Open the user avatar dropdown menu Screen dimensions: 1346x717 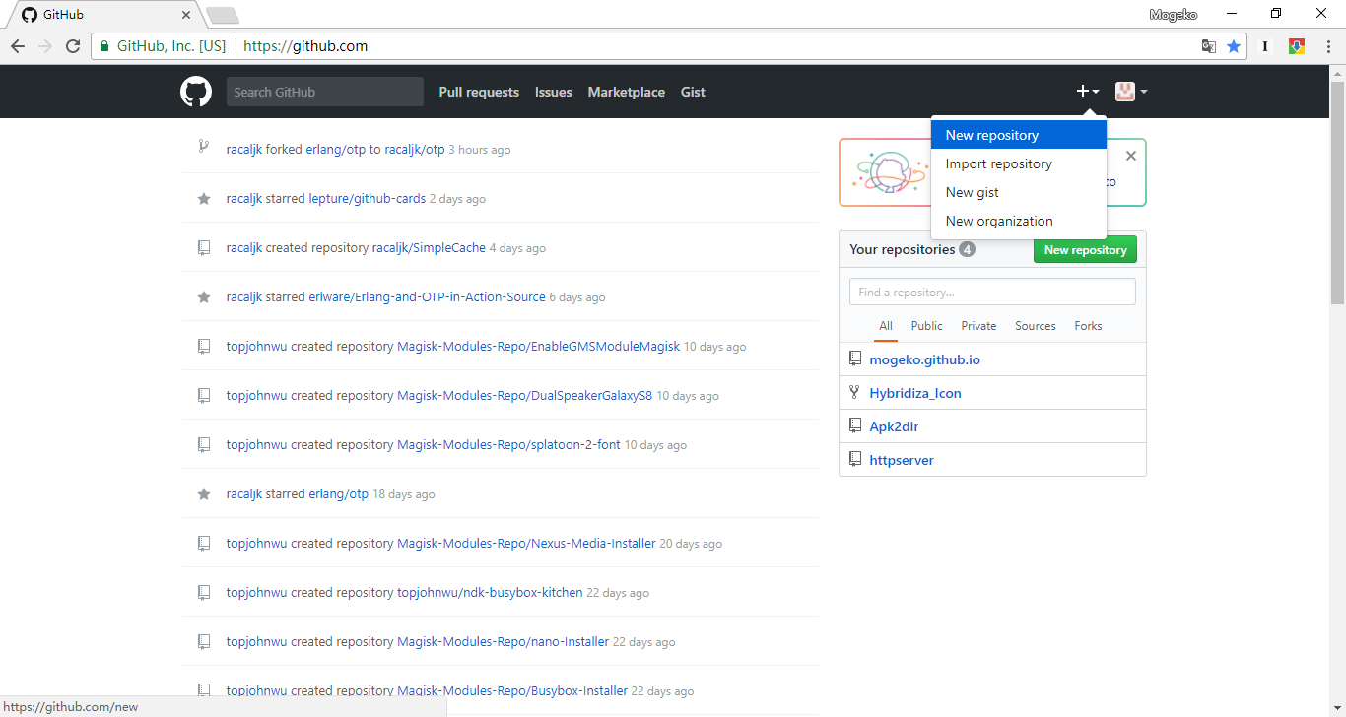[x=1130, y=92]
